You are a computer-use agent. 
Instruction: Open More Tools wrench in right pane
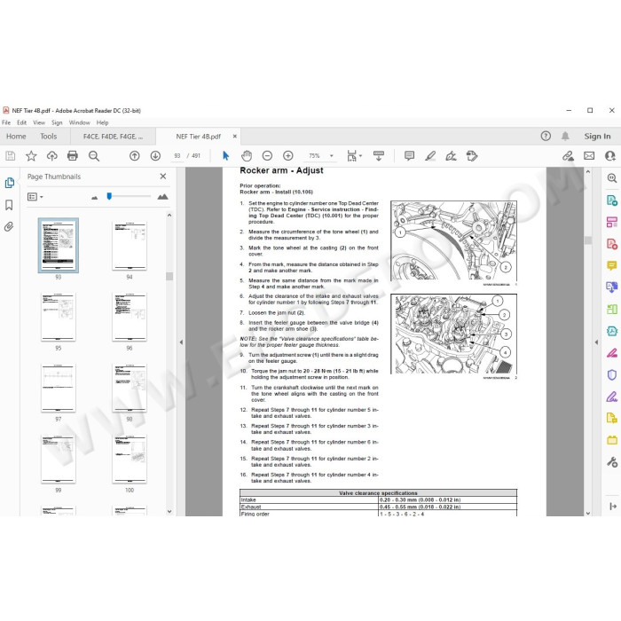(611, 462)
